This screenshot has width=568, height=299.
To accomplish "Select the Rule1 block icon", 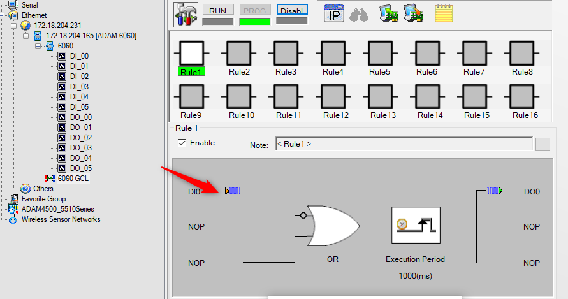I will (192, 53).
